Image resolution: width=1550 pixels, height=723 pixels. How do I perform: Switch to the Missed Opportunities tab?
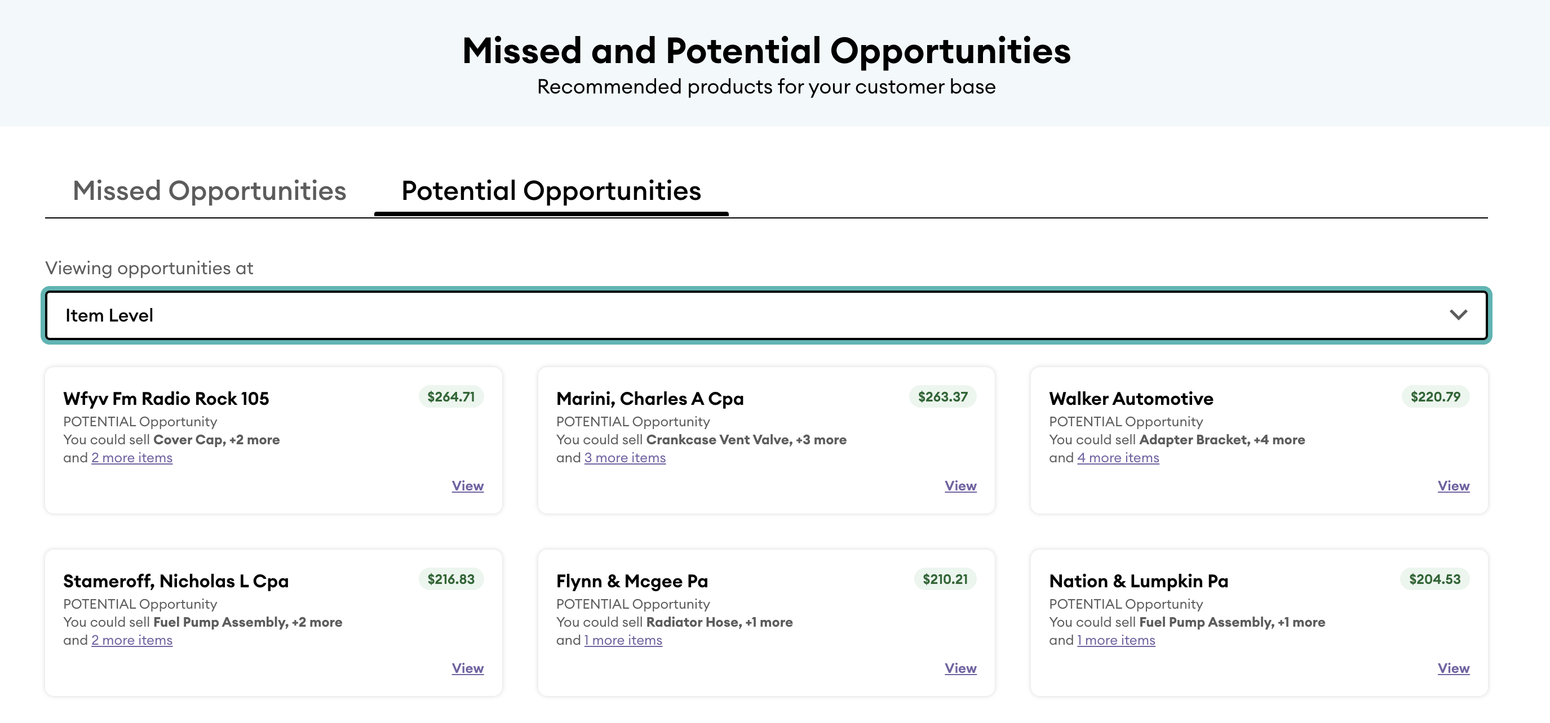pyautogui.click(x=209, y=191)
